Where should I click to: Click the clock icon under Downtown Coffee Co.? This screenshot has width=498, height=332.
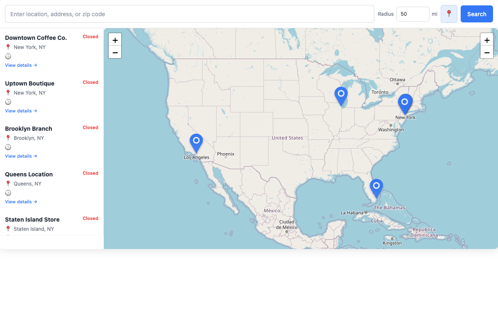click(x=8, y=56)
